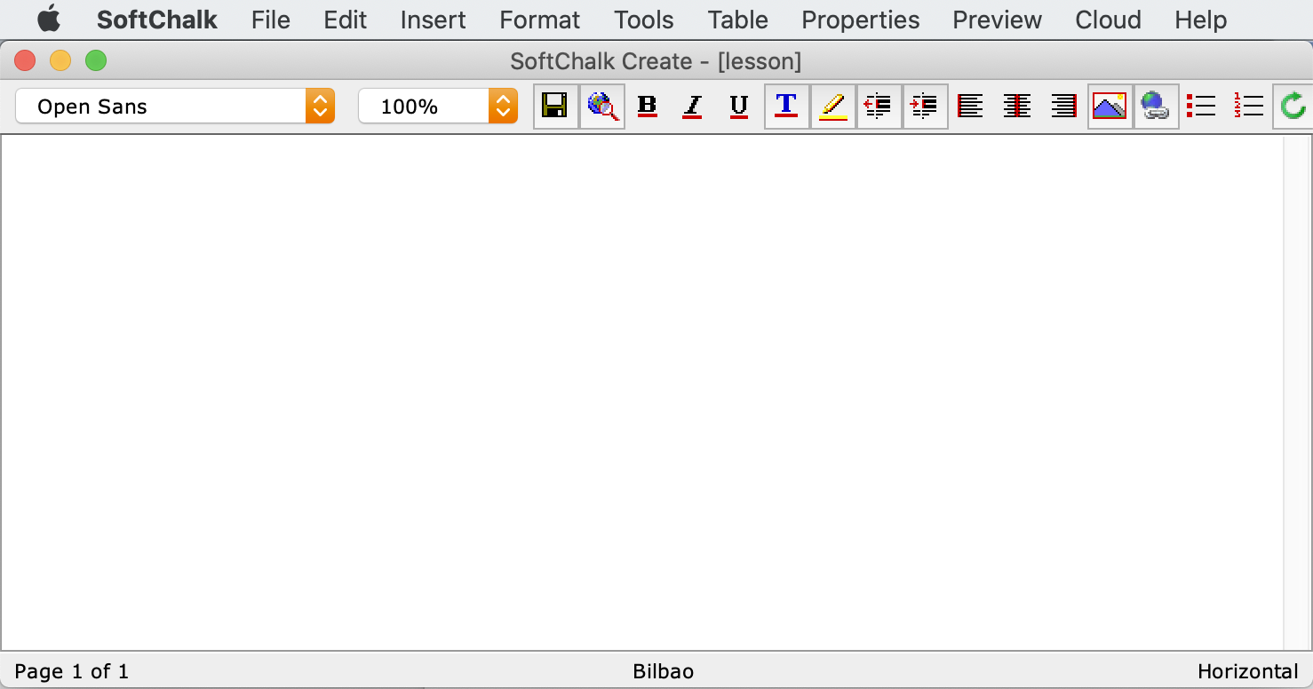This screenshot has height=689, width=1313.
Task: Click the Save floppy disk icon
Action: (555, 107)
